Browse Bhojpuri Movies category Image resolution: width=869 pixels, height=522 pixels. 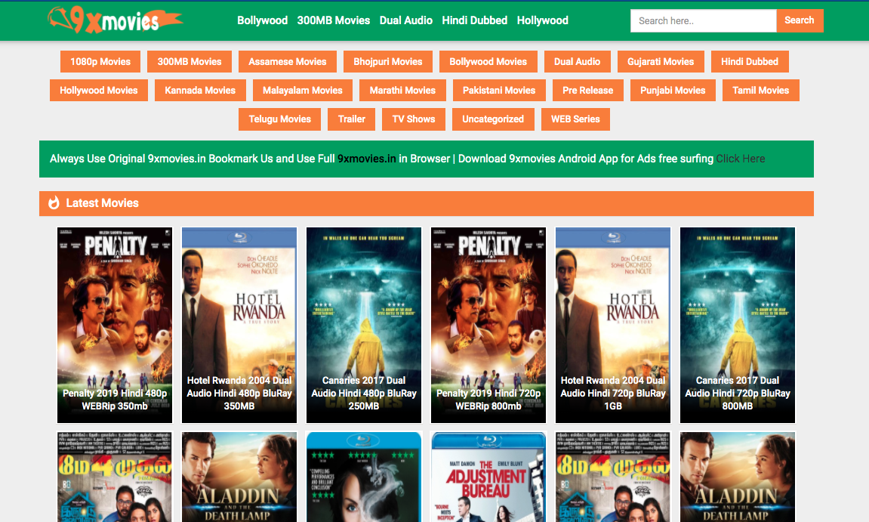[388, 62]
